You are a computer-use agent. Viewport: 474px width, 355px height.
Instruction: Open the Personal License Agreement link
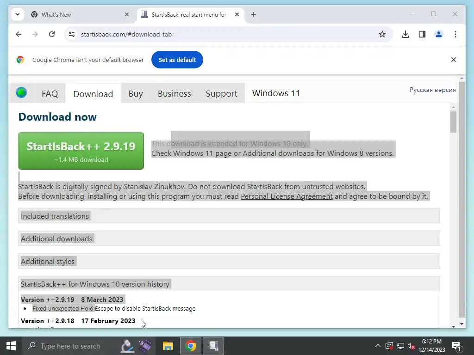click(287, 196)
